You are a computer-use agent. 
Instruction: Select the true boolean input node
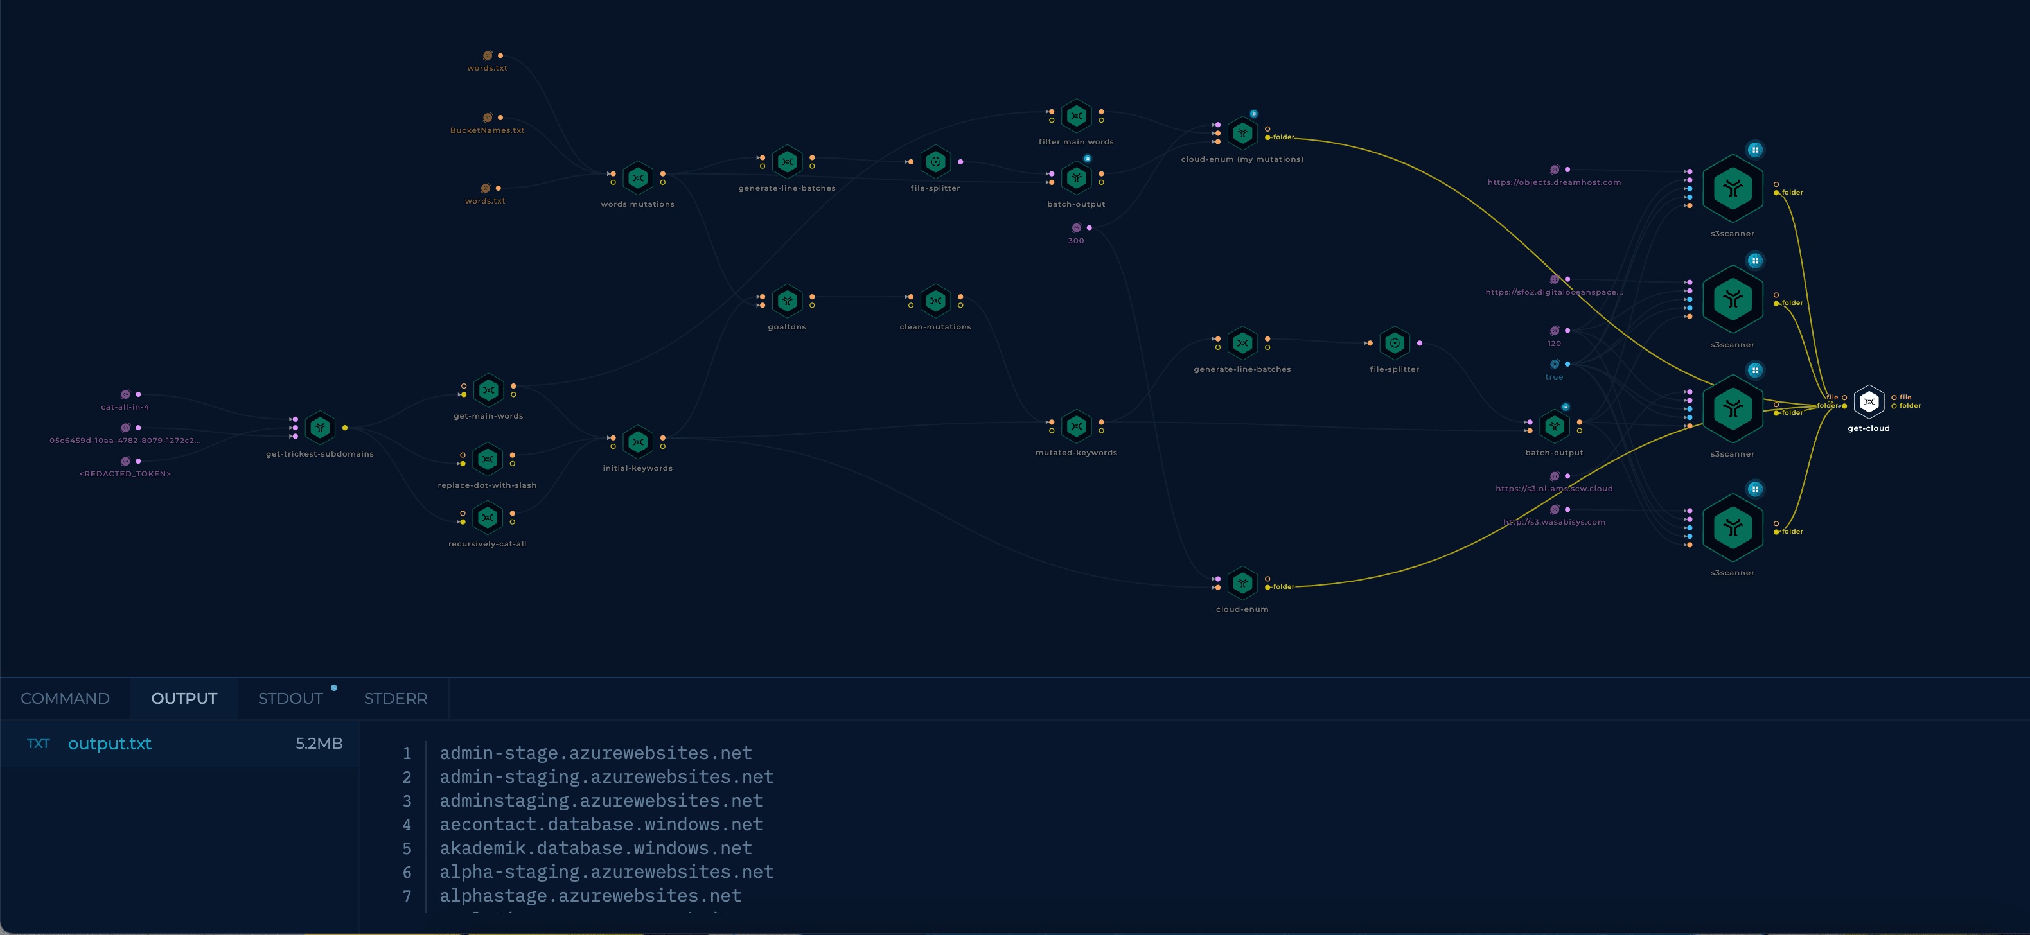[1554, 364]
